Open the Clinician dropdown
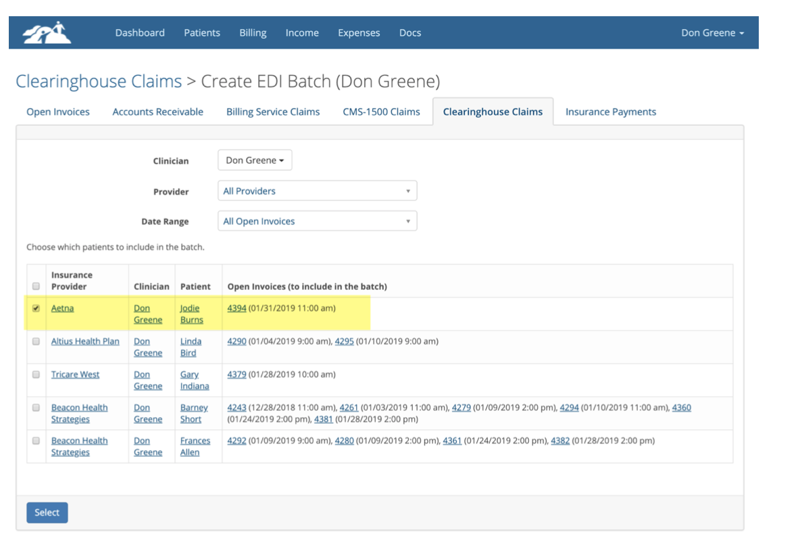The image size is (800, 557). 255,160
